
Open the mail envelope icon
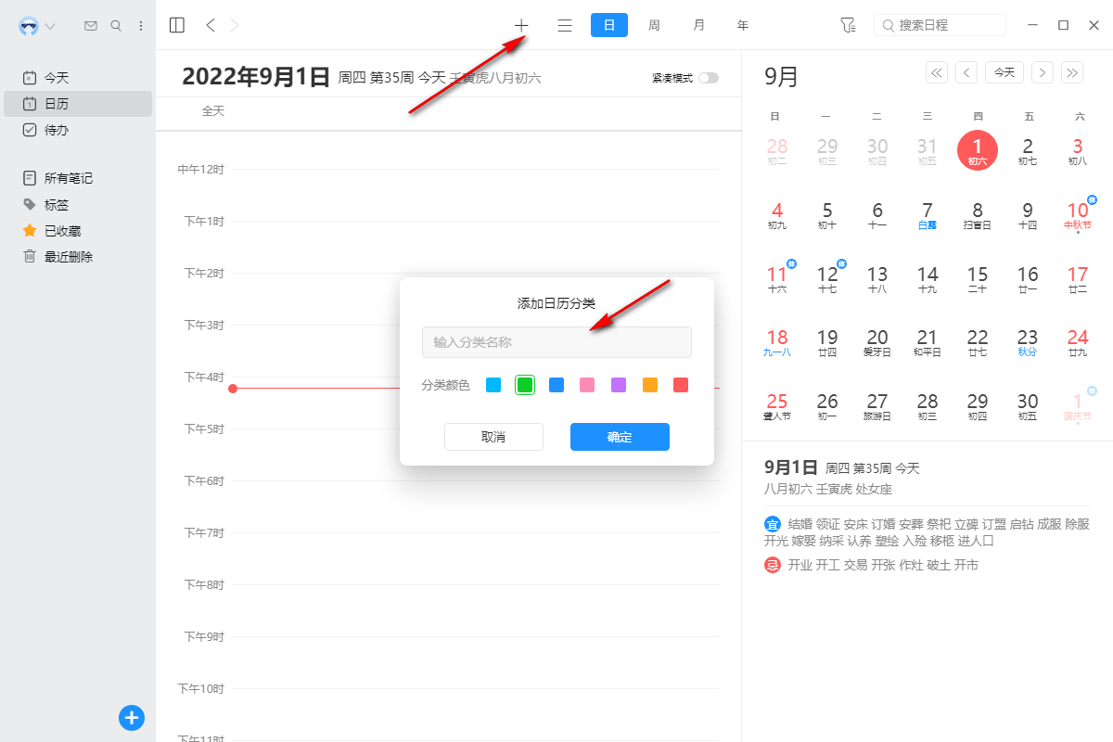91,26
